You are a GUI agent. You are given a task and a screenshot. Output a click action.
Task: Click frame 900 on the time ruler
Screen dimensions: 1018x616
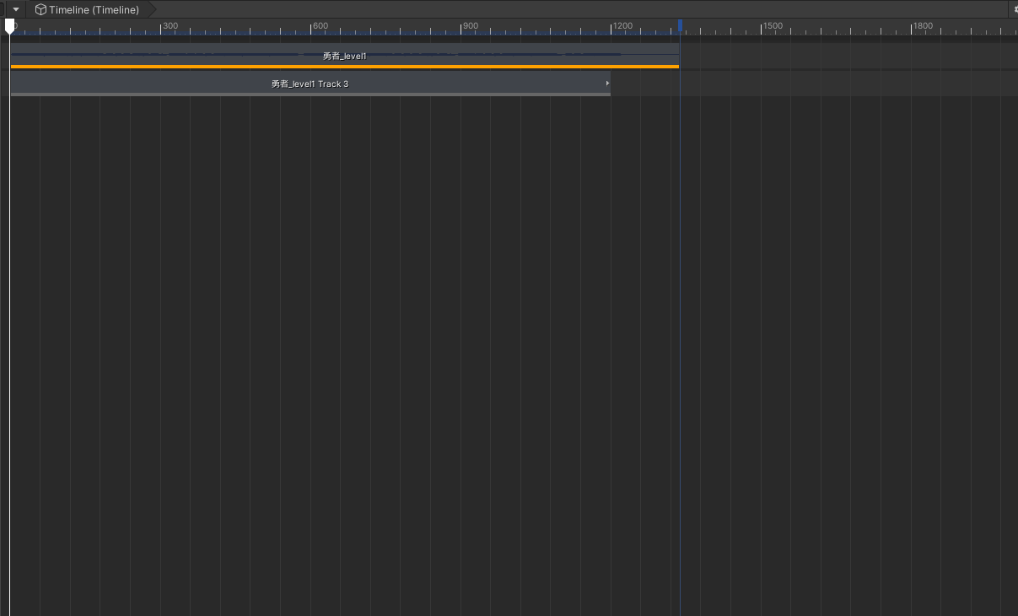coord(470,26)
